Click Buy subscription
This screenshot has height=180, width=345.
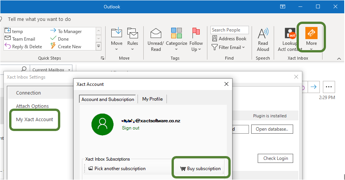[201, 168]
